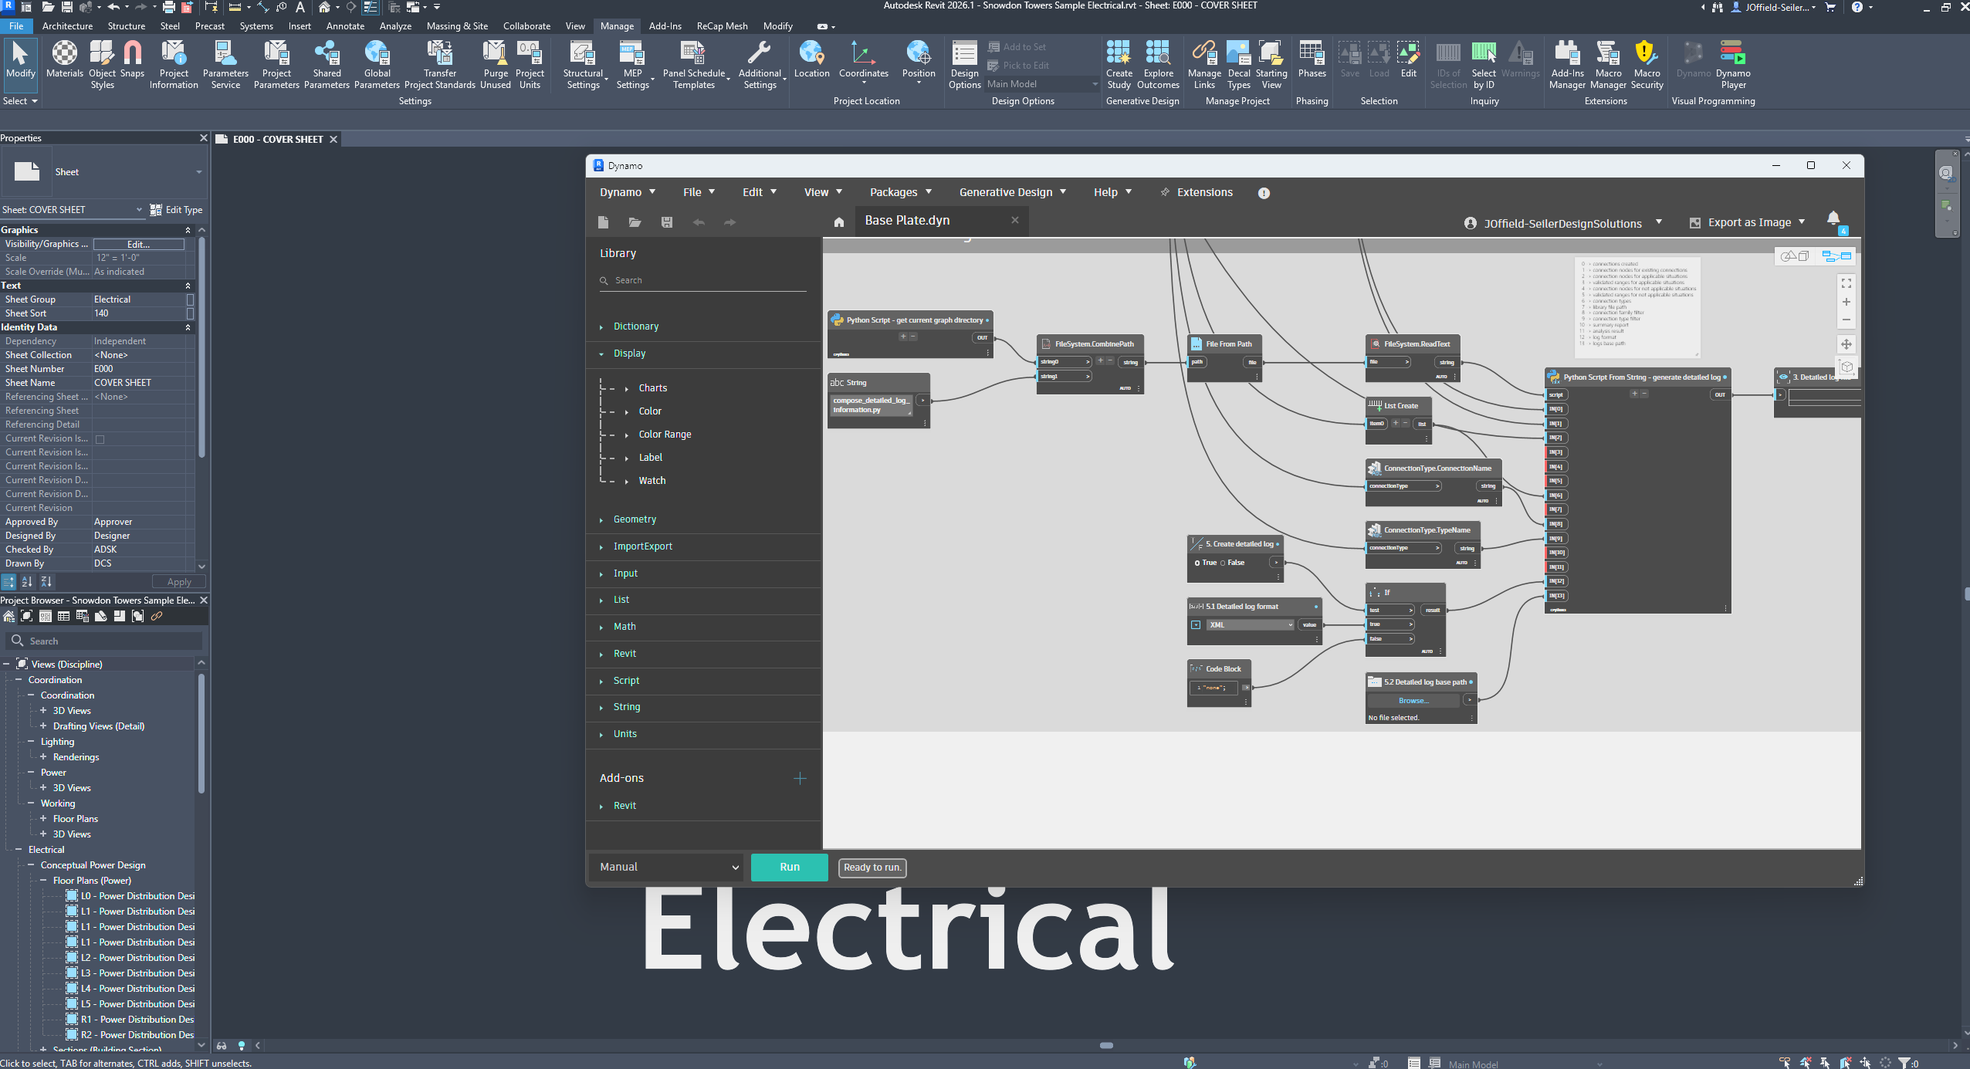The image size is (1970, 1069).
Task: Select L0 - Power Distribution floor plan
Action: point(138,896)
